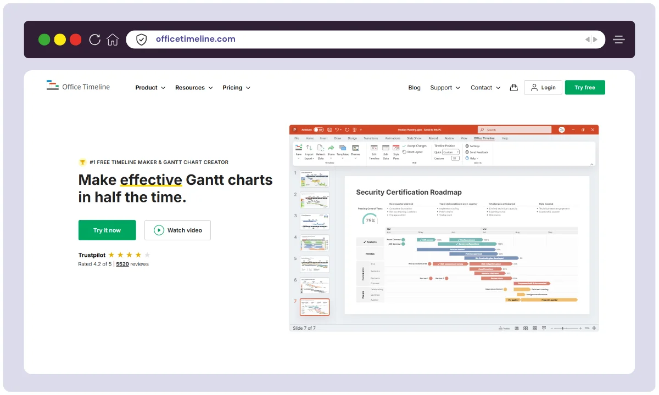This screenshot has height=395, width=659.
Task: Open the Style Pane
Action: pyautogui.click(x=395, y=149)
